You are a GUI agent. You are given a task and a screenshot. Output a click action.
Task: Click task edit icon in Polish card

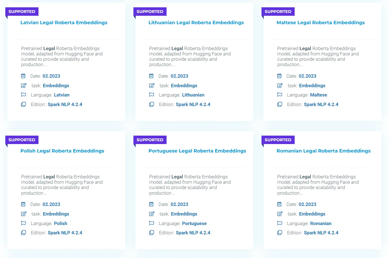(24, 214)
